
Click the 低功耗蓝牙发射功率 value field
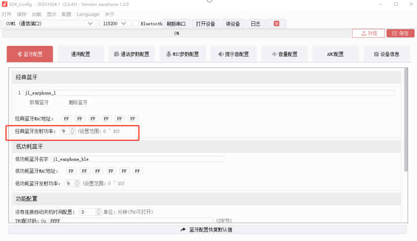70,183
